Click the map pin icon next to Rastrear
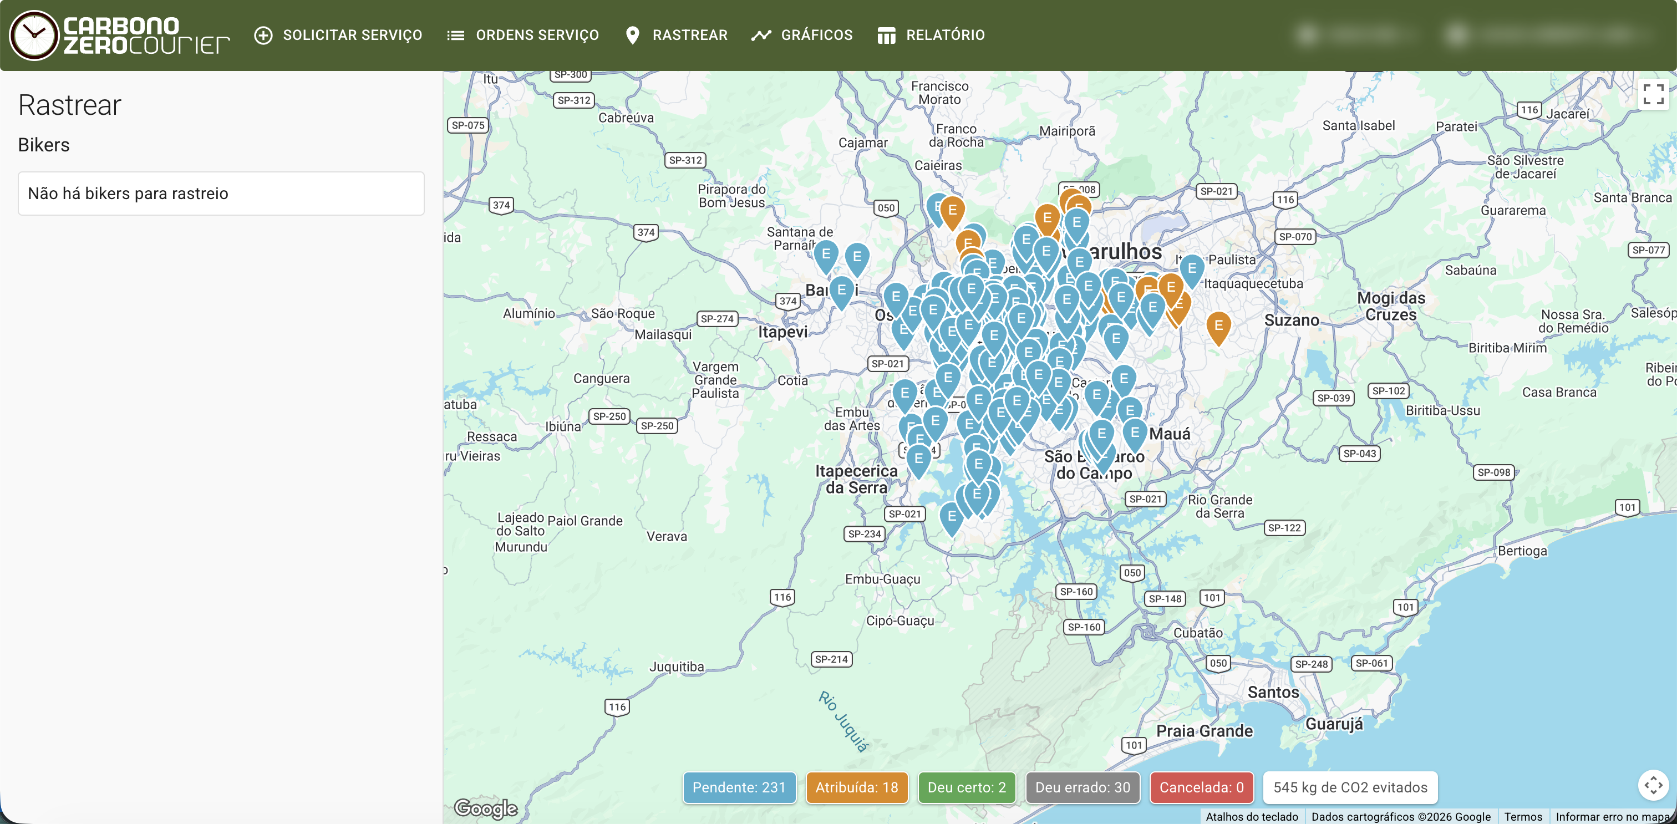 [632, 35]
